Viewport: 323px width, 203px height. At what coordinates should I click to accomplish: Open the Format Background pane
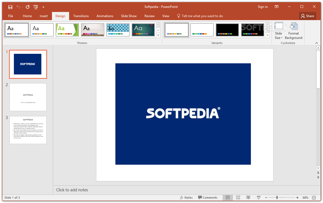click(294, 31)
